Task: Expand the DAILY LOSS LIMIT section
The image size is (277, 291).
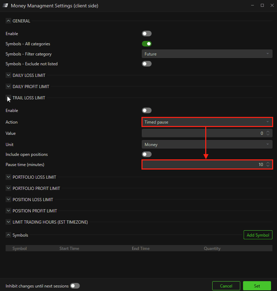Action: pos(8,75)
